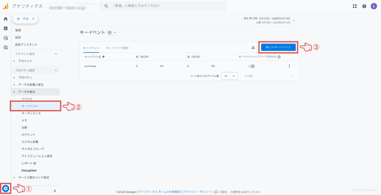Select 設定 in the sidebar
Viewport: 381px width, 195px height.
(18, 38)
